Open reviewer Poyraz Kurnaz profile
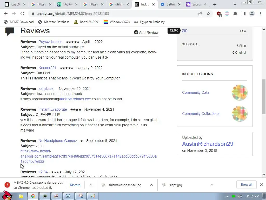 (x=51, y=42)
